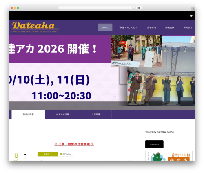Image resolution: width=204 pixels, height=173 pixels.
Task: Minimize browser window with yellow button
Action: coord(15,8)
